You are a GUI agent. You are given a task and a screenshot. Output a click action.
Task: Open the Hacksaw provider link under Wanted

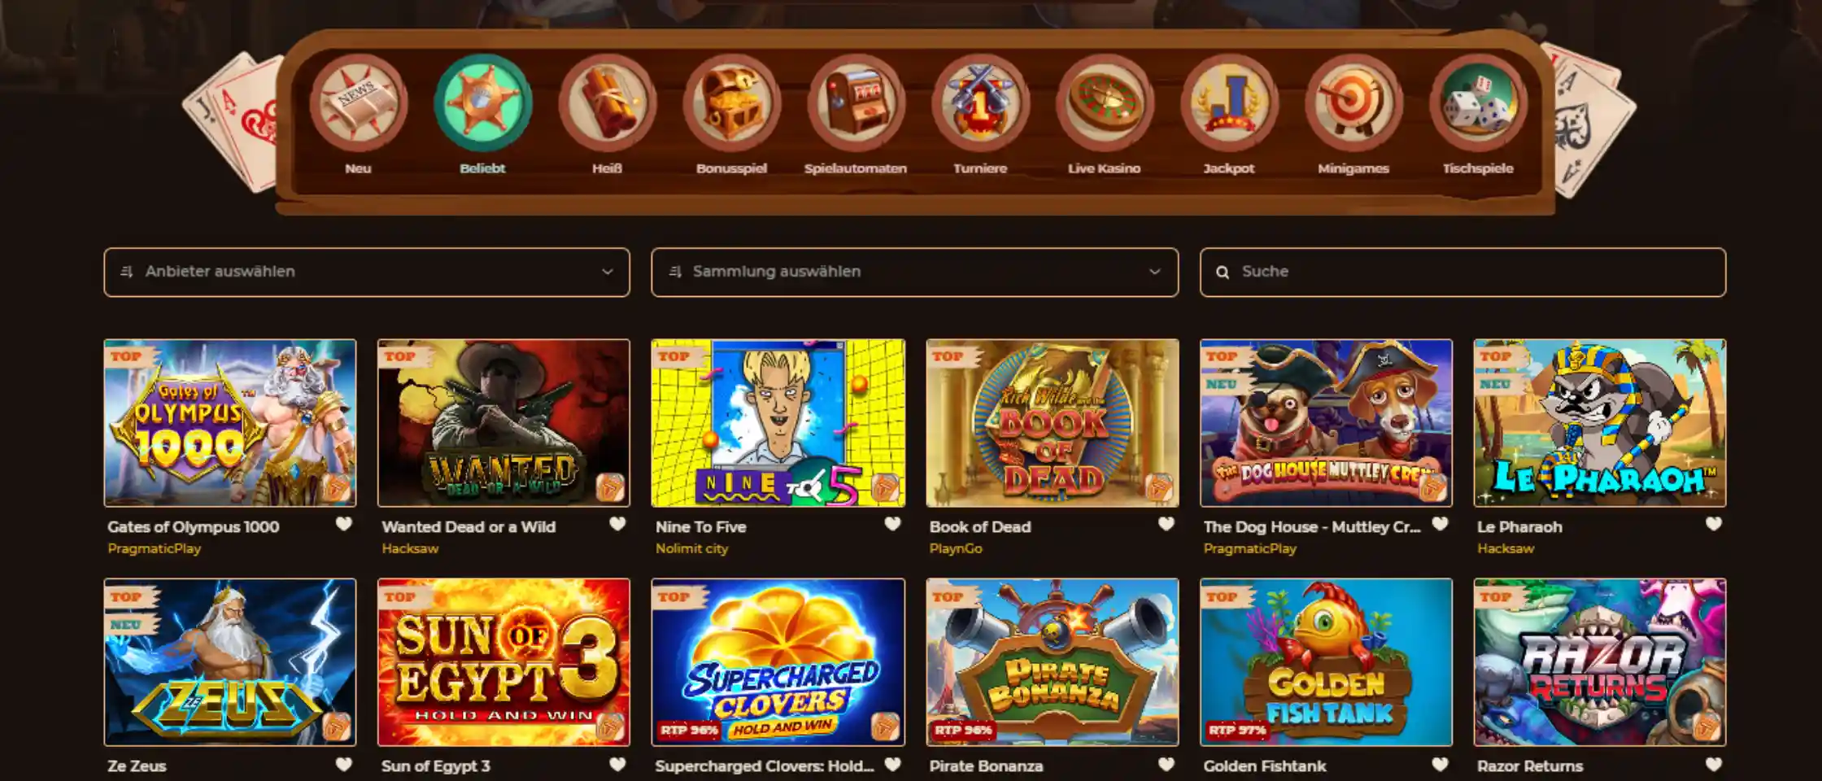pyautogui.click(x=410, y=548)
